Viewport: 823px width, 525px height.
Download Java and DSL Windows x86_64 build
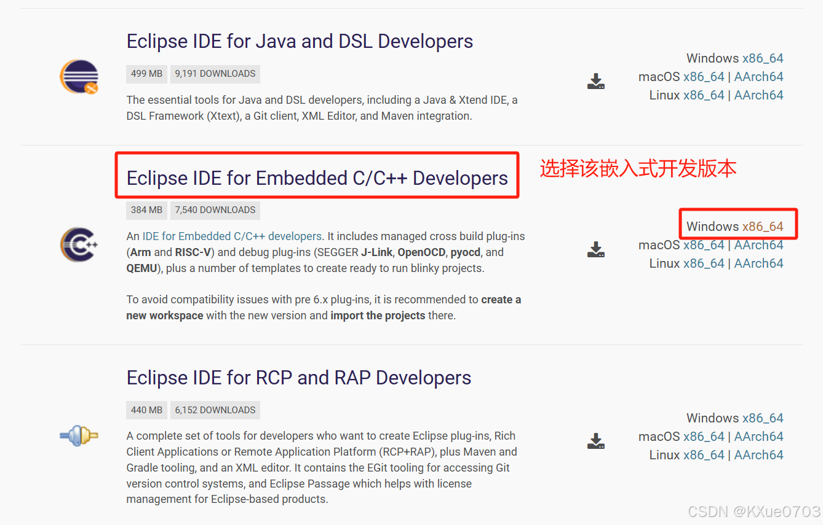pos(763,58)
